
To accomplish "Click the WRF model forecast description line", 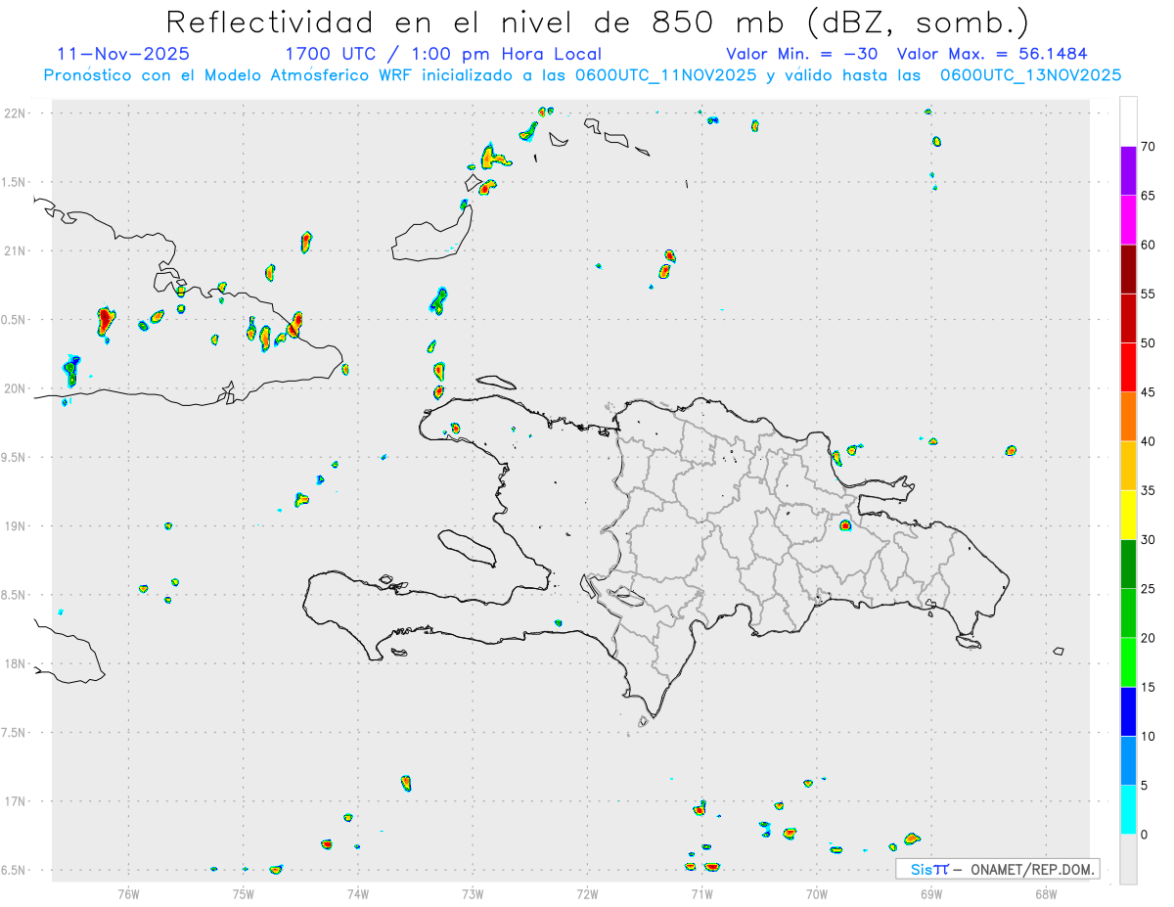I will 582,75.
